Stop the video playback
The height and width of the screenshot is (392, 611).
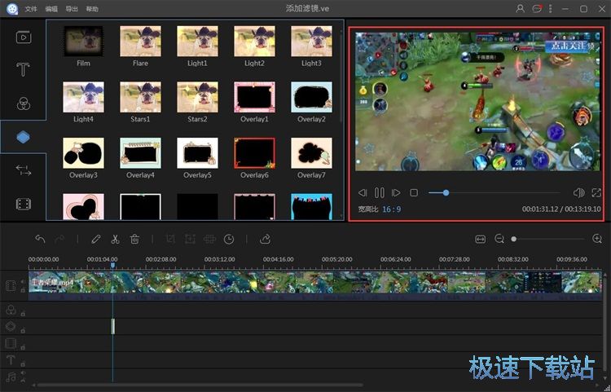pos(414,193)
